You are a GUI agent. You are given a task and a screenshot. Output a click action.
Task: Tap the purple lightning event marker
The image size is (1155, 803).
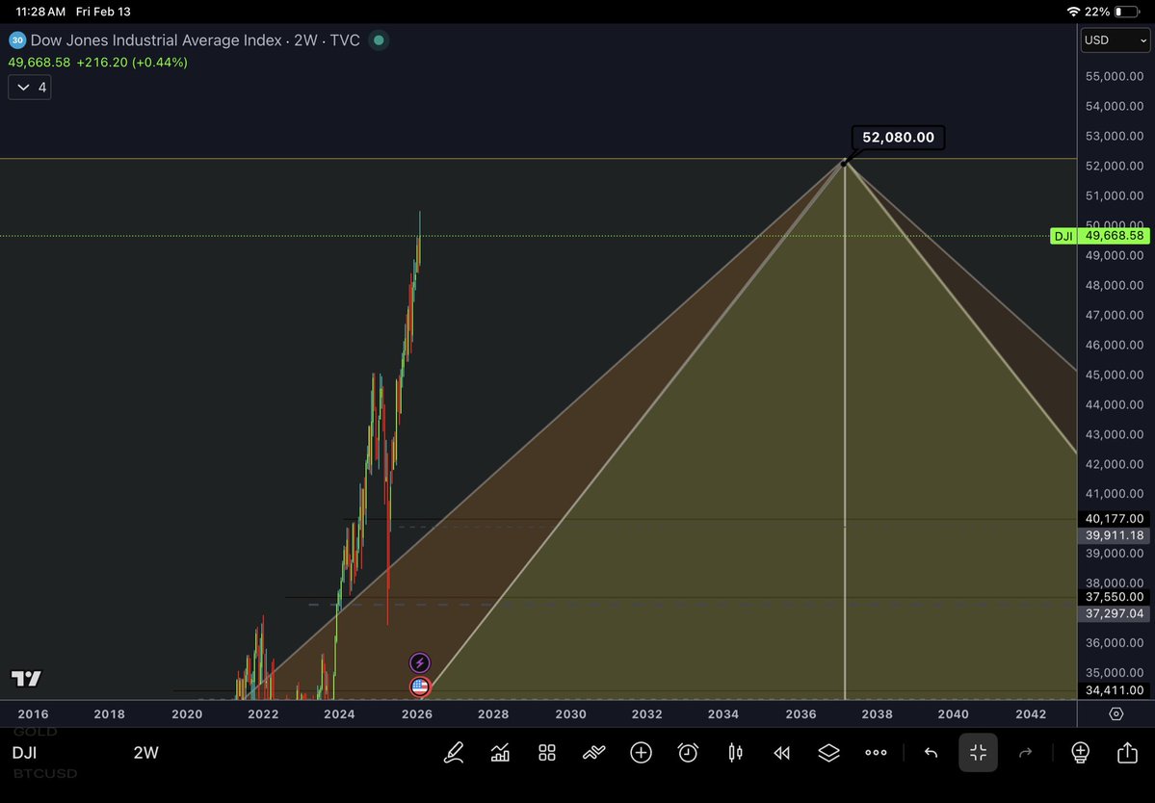point(419,662)
